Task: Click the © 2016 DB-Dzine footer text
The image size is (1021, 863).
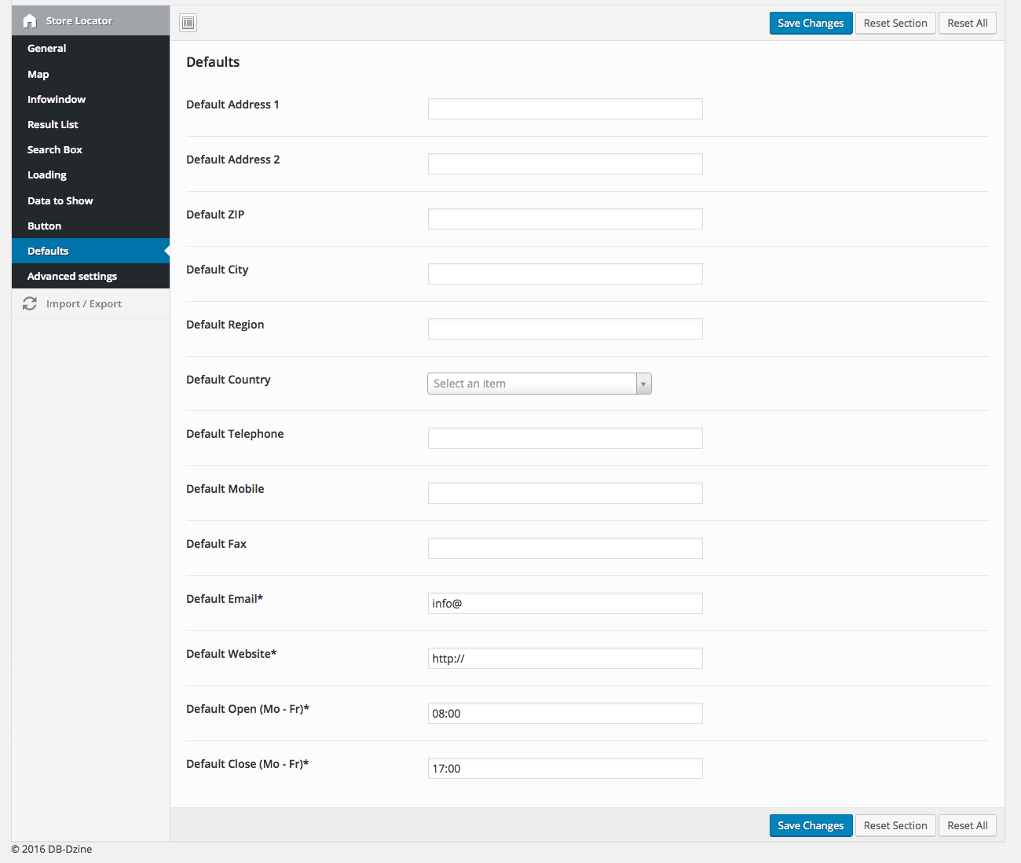Action: click(52, 849)
